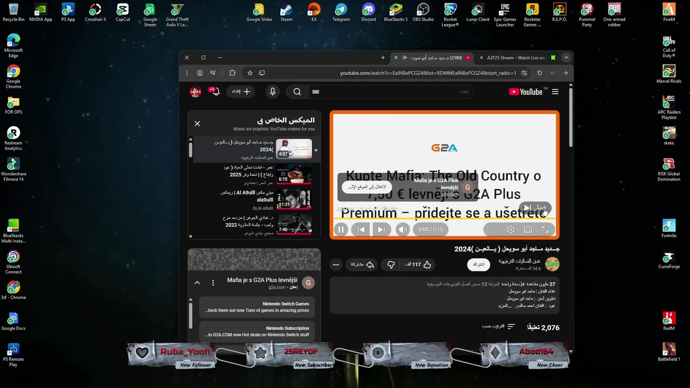This screenshot has height=388, width=690.
Task: Click the YouTube search input field
Action: click(391, 92)
